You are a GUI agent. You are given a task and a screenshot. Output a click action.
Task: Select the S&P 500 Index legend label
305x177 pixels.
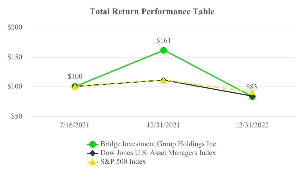[x=123, y=162]
